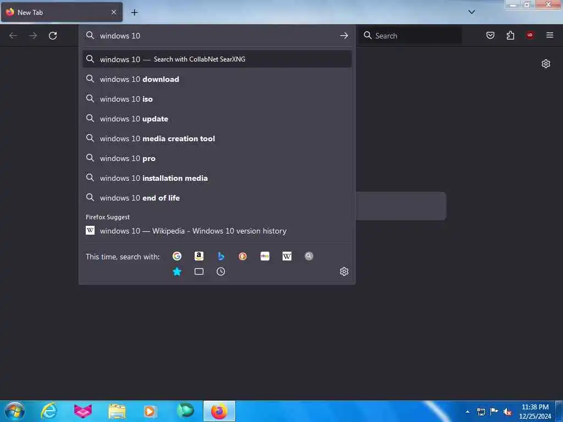Image resolution: width=563 pixels, height=422 pixels.
Task: Pick Wikipedia icon in one-off search row
Action: pyautogui.click(x=287, y=256)
